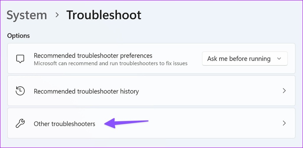Click the 'Microsoft can recommend and run troubleshooters' description
Viewport: 303px width, 148px height.
click(110, 63)
